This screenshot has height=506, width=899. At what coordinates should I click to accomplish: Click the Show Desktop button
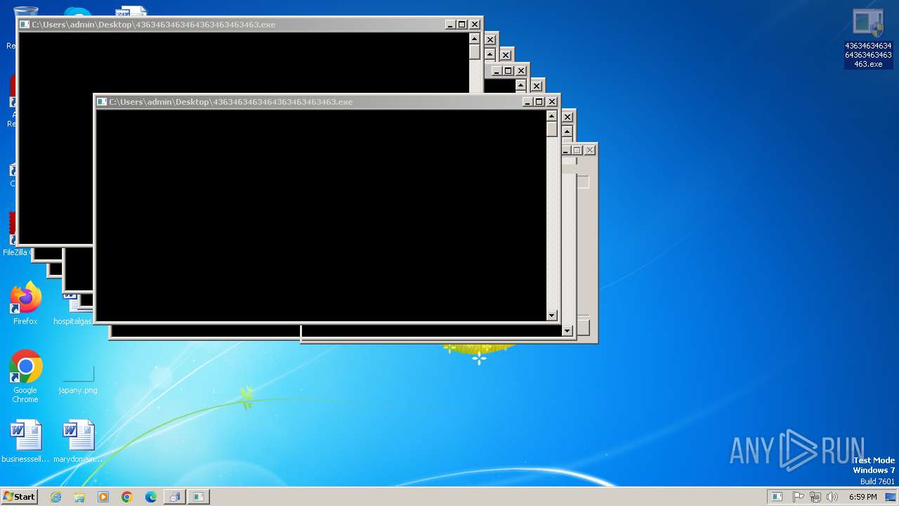pyautogui.click(x=891, y=497)
